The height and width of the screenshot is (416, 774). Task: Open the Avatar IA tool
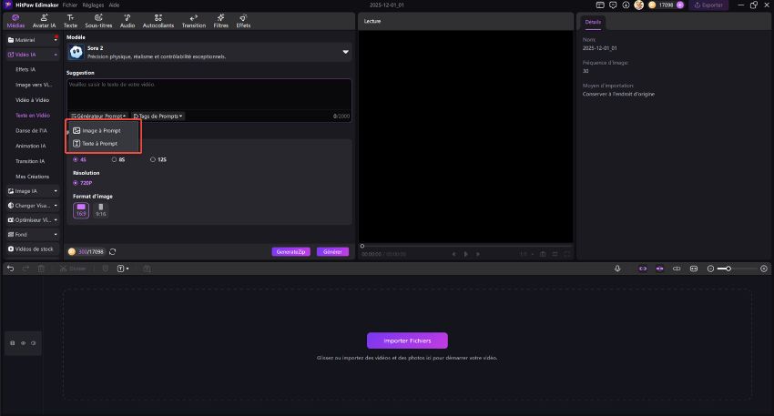pyautogui.click(x=44, y=21)
